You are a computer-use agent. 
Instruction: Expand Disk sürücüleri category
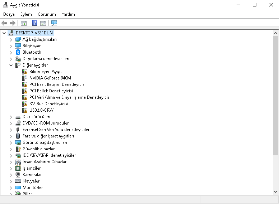pos(11,117)
